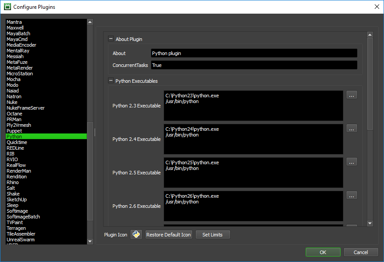The image size is (384, 262).
Task: Click the plugin list scroll-down arrow
Action: pyautogui.click(x=90, y=241)
